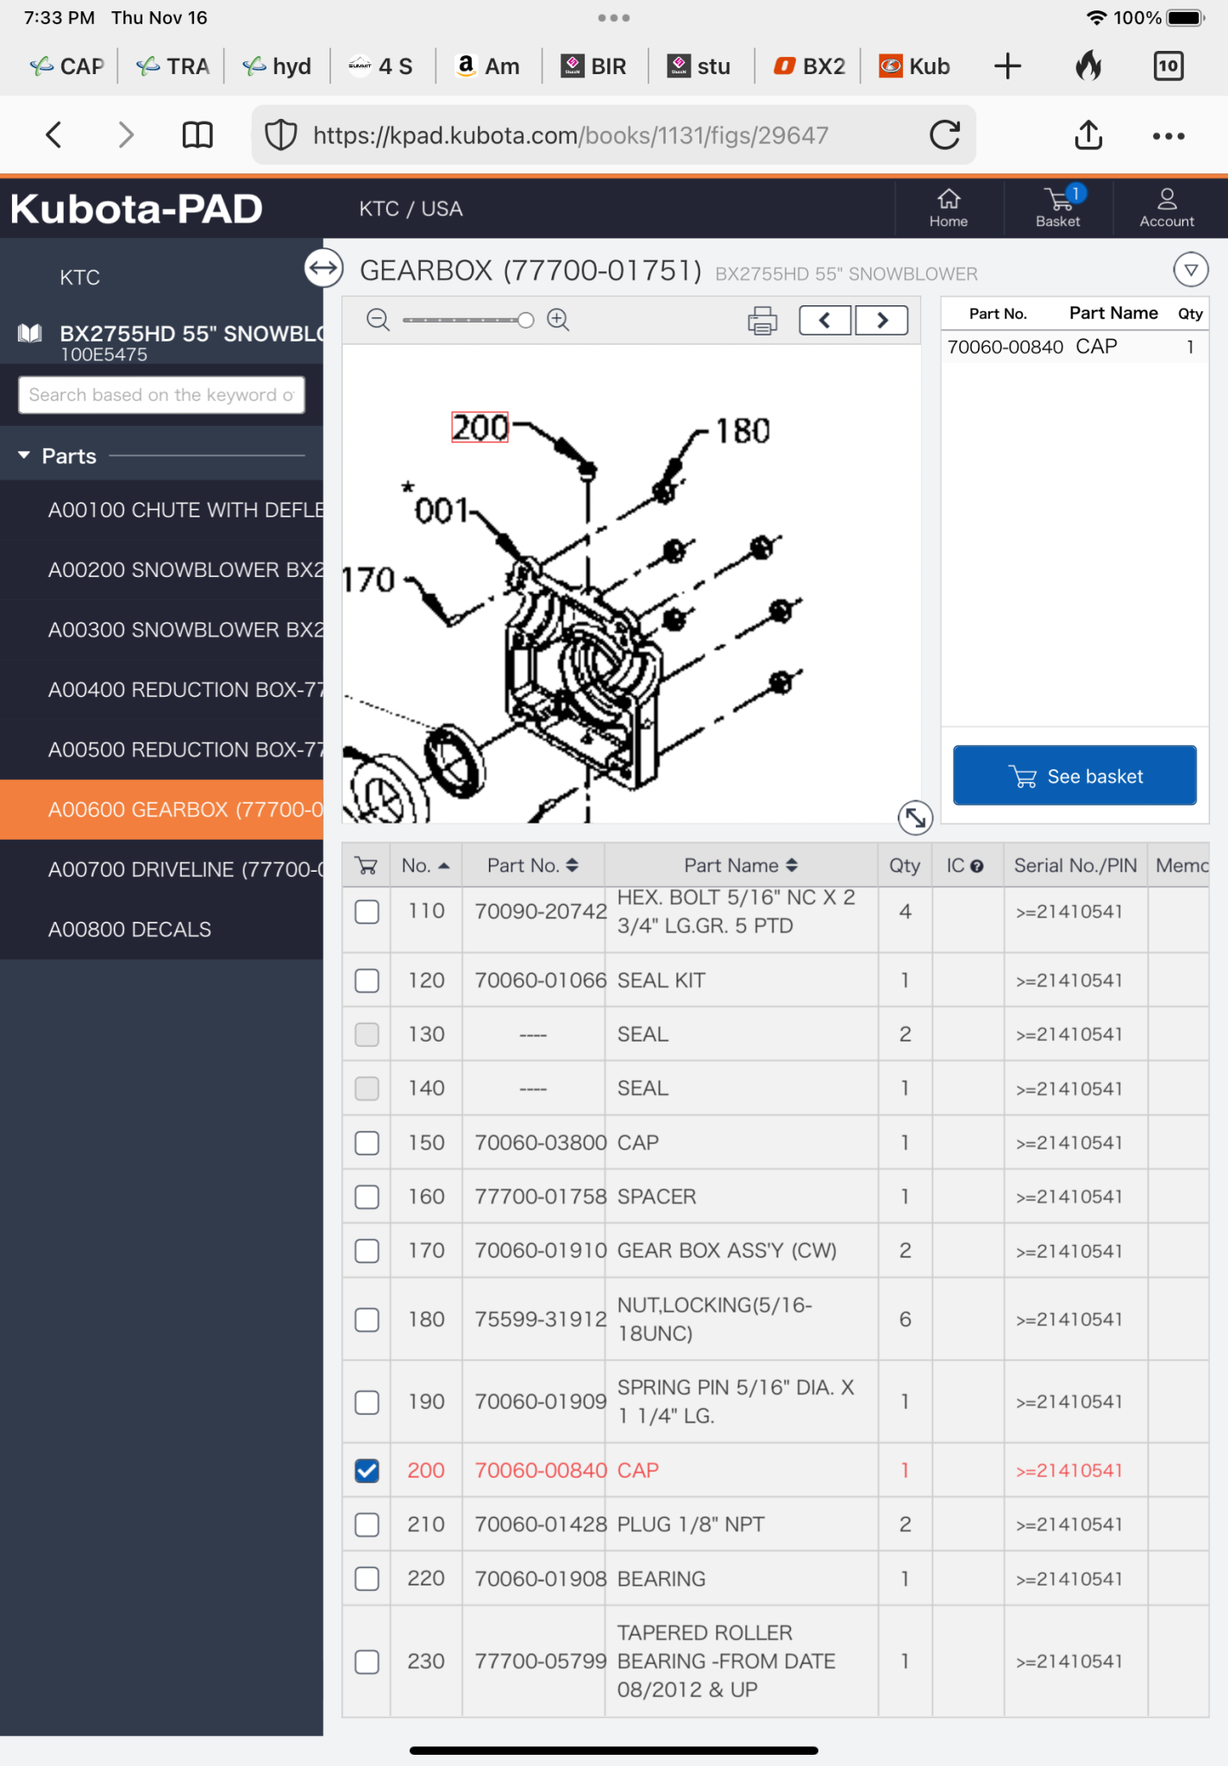This screenshot has width=1228, height=1766.
Task: Open the Account page
Action: click(x=1166, y=208)
